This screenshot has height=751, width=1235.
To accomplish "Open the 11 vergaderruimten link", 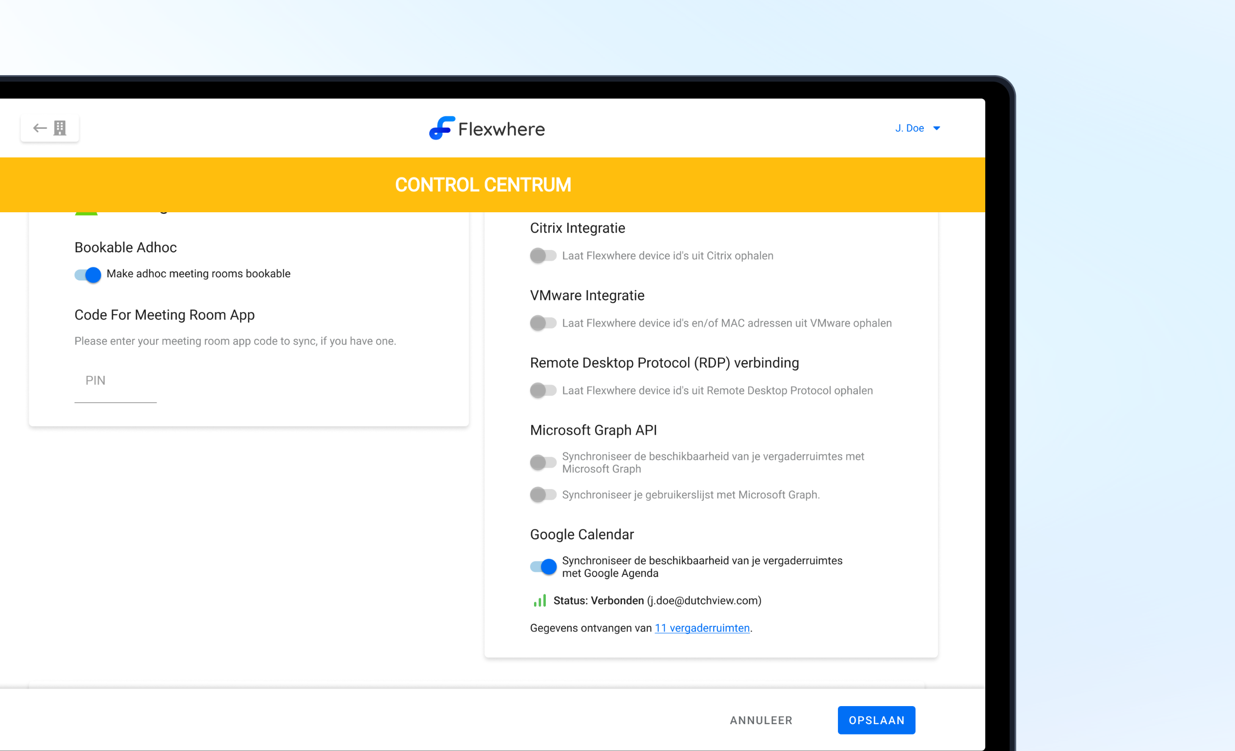I will point(702,628).
